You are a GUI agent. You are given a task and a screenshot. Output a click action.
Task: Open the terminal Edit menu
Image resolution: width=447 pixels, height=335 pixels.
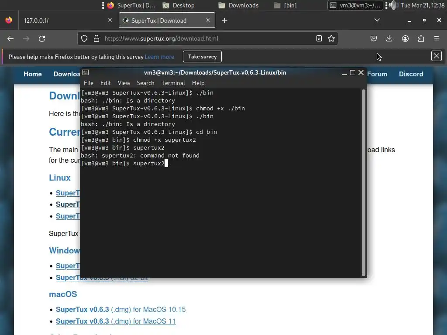(106, 83)
